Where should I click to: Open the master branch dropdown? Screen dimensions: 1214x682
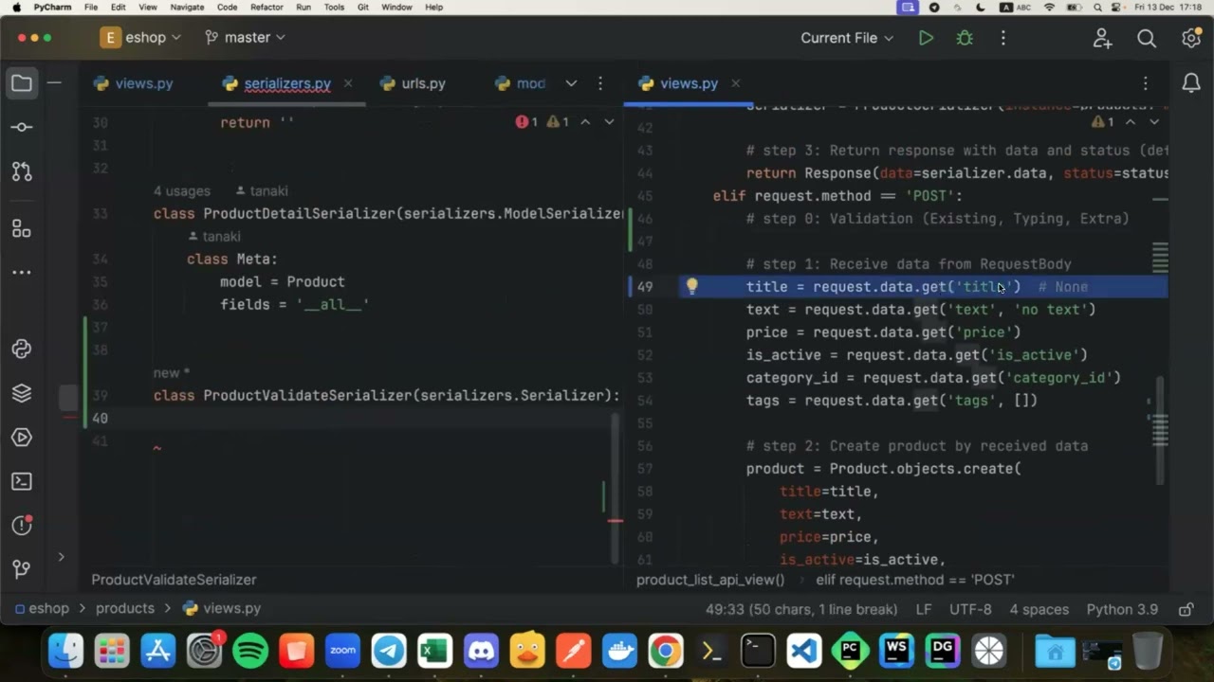[245, 38]
